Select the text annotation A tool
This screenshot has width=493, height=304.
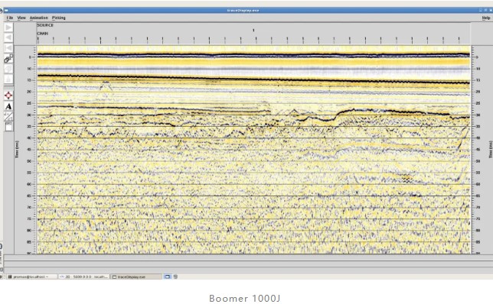pyautogui.click(x=8, y=106)
